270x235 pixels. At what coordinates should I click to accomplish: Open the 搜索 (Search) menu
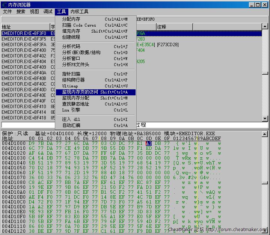[21, 12]
